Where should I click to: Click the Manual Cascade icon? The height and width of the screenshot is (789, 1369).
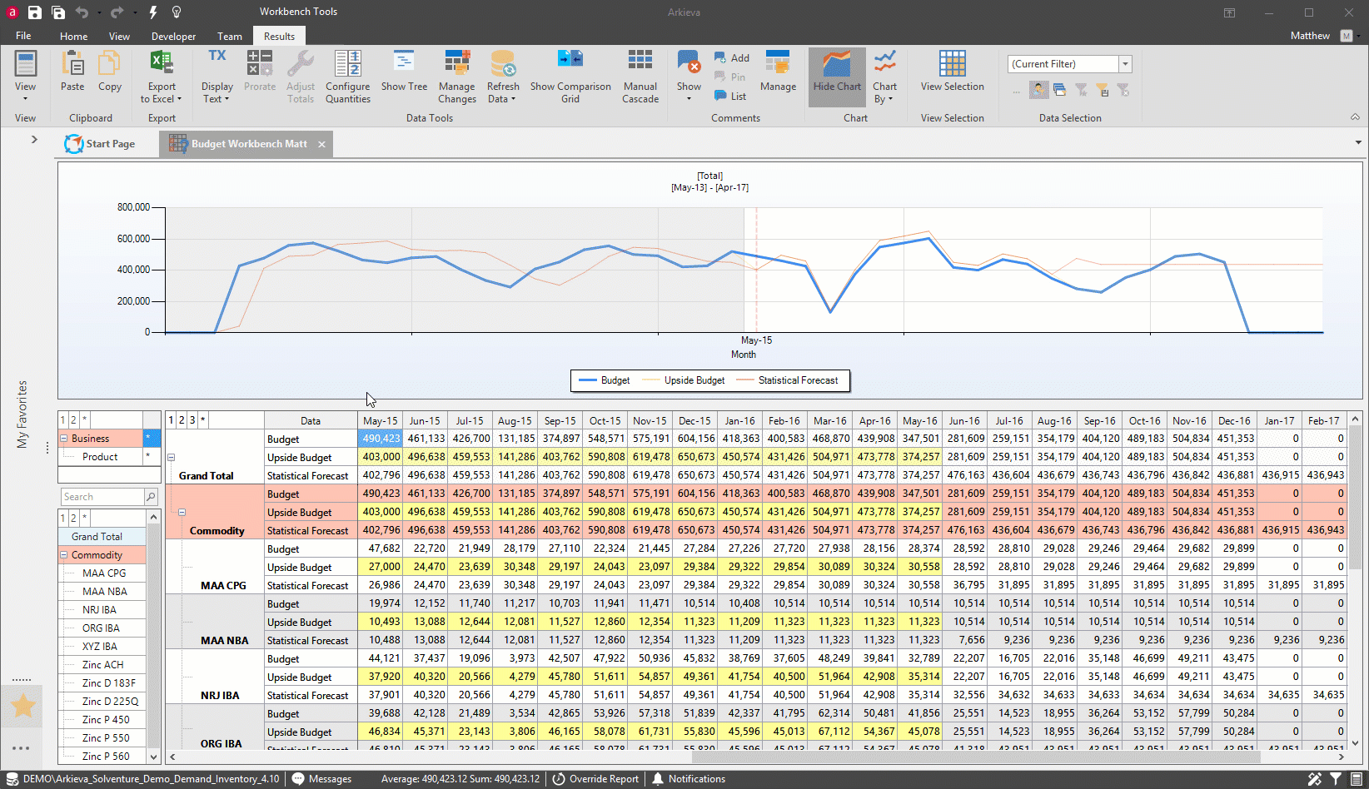640,60
